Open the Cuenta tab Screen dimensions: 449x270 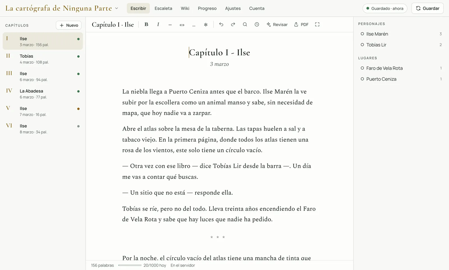[257, 8]
